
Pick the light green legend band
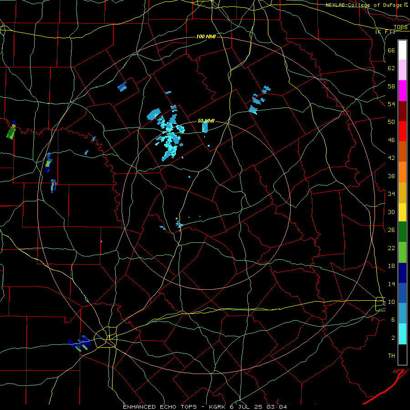point(402,252)
